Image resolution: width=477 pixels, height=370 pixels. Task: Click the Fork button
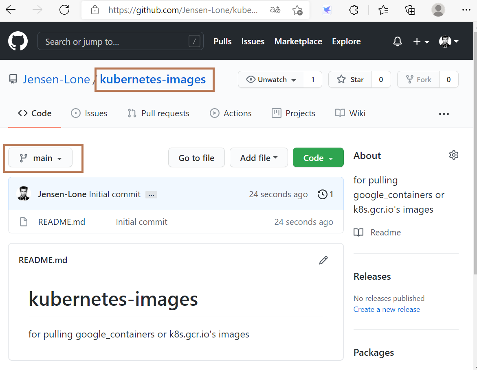pyautogui.click(x=418, y=80)
